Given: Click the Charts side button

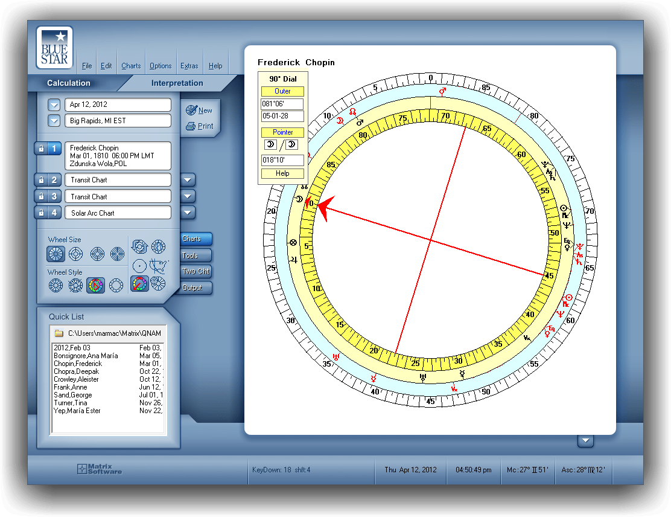Looking at the screenshot, I should click(196, 239).
